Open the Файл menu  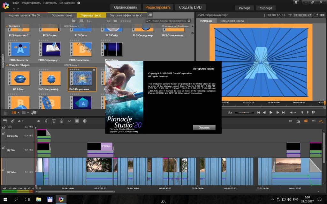tap(16, 3)
